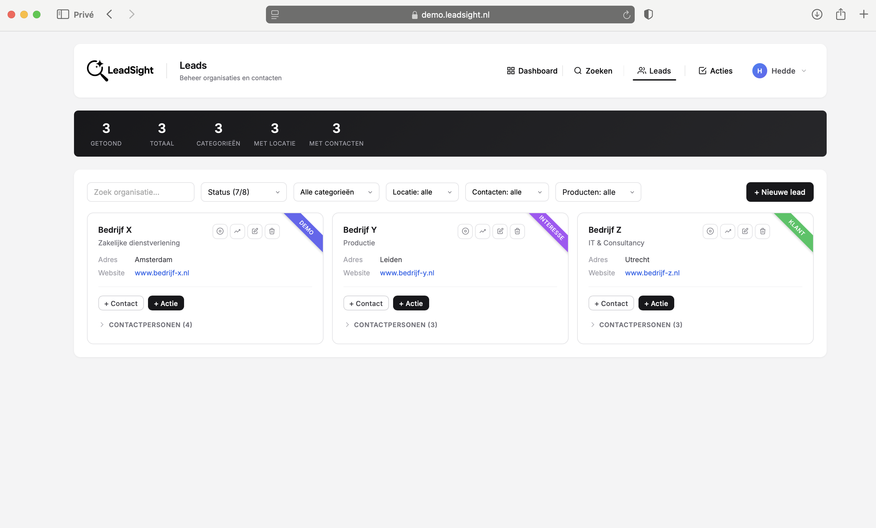Click the Zoek organisatie search field
Image resolution: width=876 pixels, height=528 pixels.
pyautogui.click(x=140, y=192)
